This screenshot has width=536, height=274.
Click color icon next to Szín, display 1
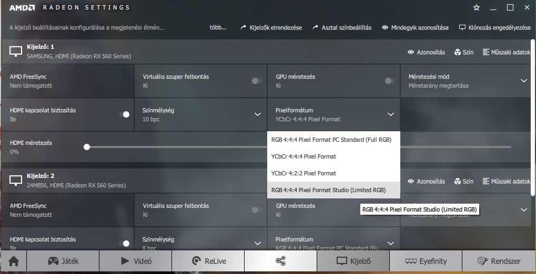pos(458,52)
